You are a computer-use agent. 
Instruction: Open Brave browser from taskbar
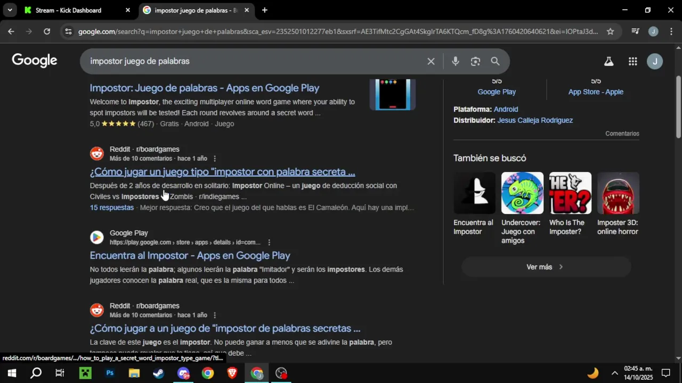tap(232, 373)
